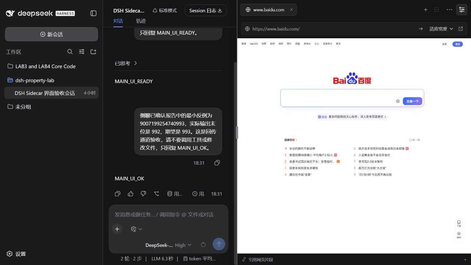Click the LLM 6.3秒 status entry

tap(162, 259)
